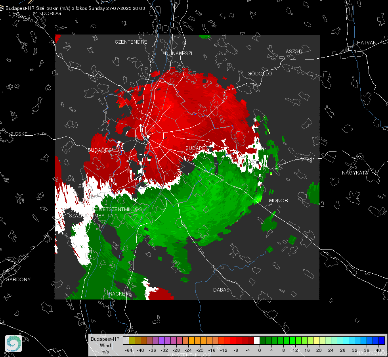Screen dimensions: 388x357
Task: Click the SZENTENDRE city label
Action: pyautogui.click(x=131, y=42)
